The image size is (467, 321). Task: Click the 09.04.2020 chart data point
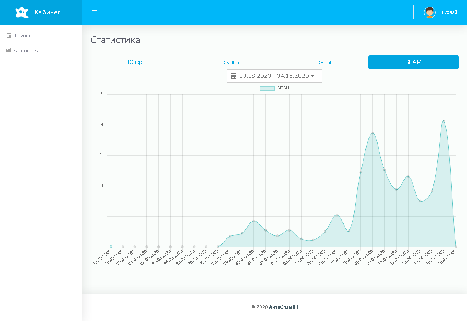(372, 133)
